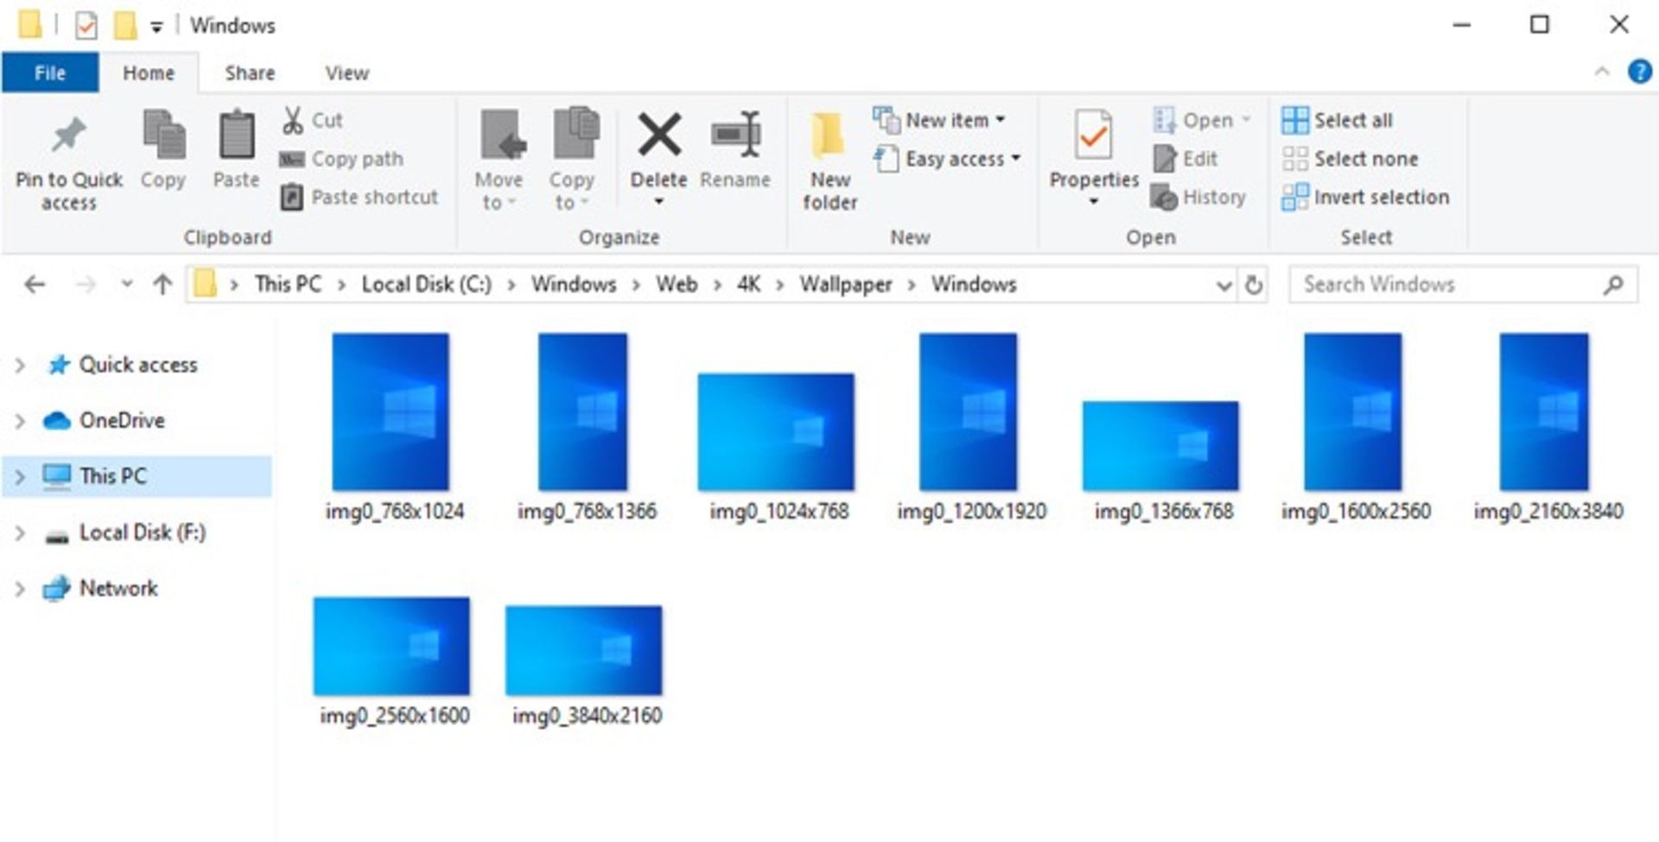Click Paste shortcut option

(x=359, y=197)
